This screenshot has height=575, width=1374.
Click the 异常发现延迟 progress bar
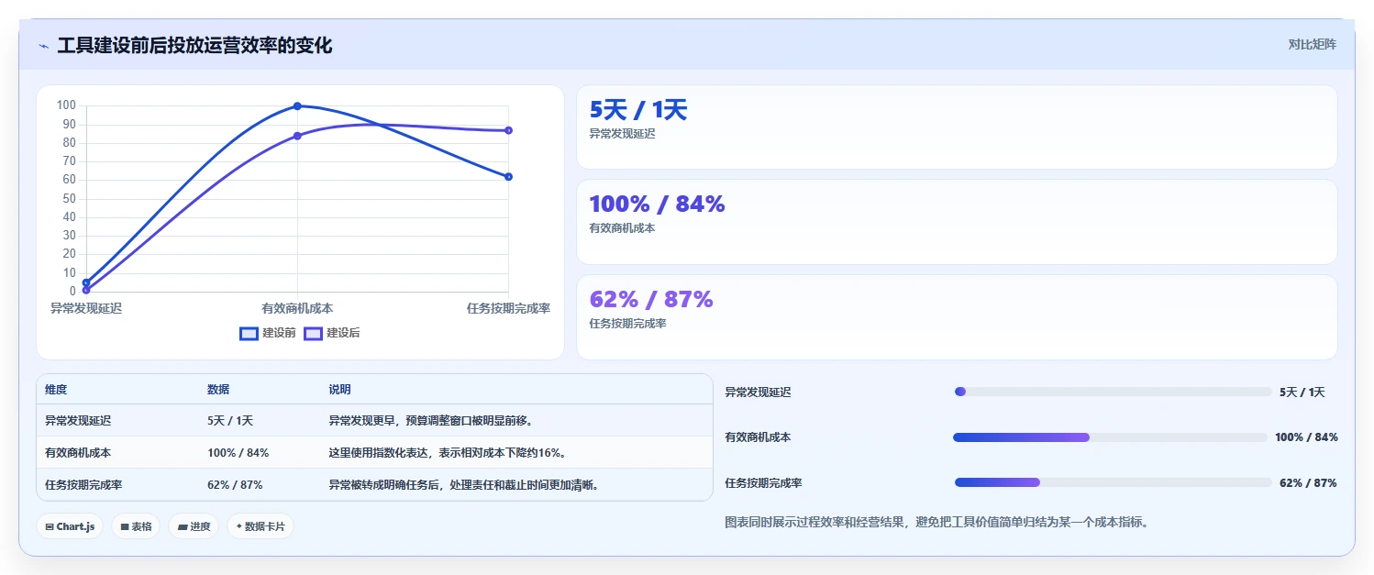coord(1113,392)
